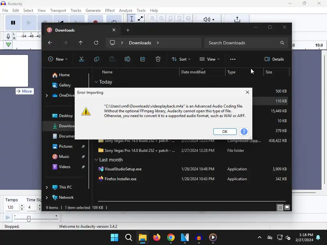Viewport: 327px width, 245px height.
Task: Click Audacity Zoom Toggle icon
Action: tap(188, 19)
